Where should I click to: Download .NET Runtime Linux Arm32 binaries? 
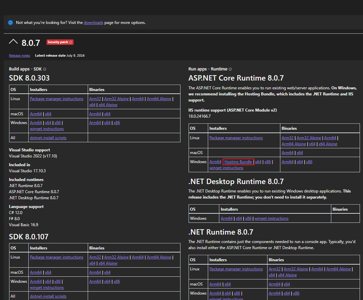pyautogui.click(x=275, y=269)
